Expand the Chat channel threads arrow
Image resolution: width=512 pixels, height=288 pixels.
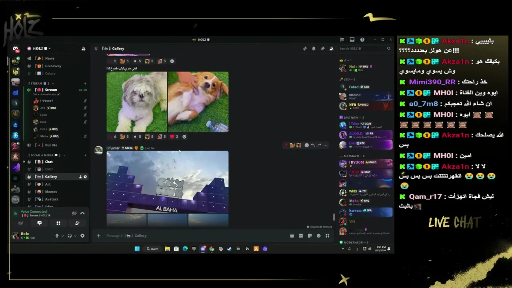(x=24, y=162)
